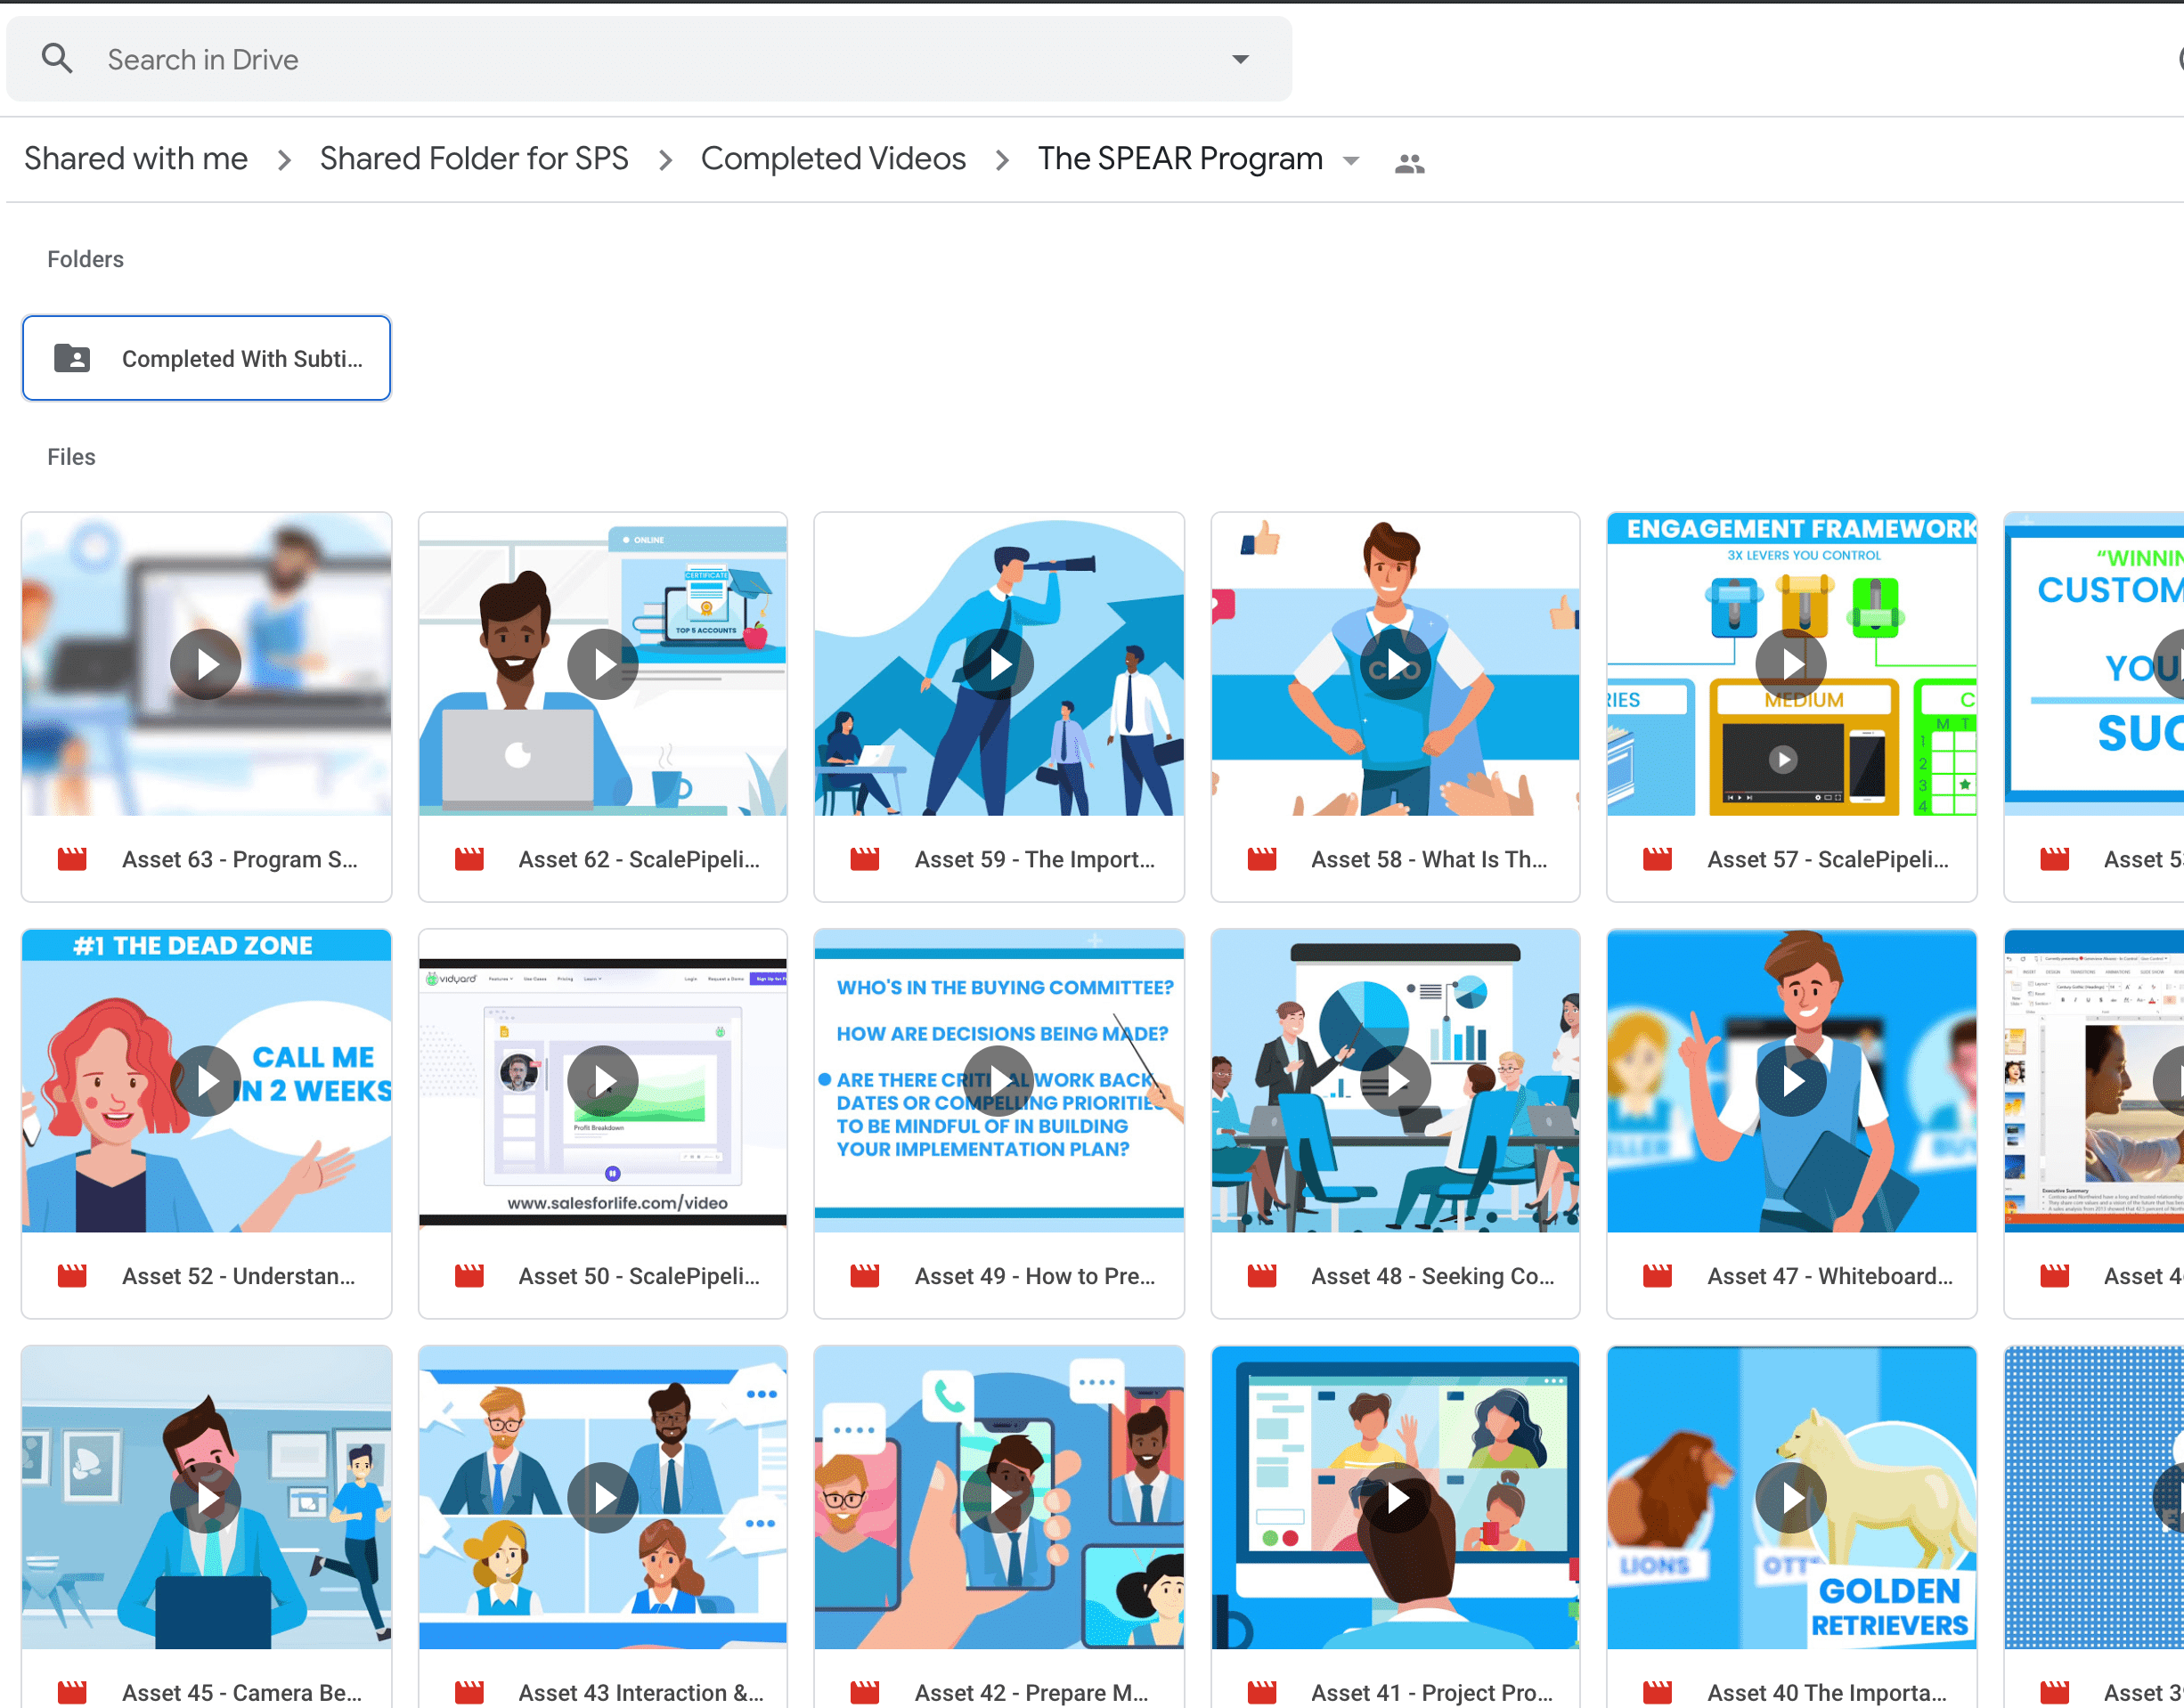
Task: Open Engagement Framework Asset 57 thumbnail
Action: (x=1791, y=664)
